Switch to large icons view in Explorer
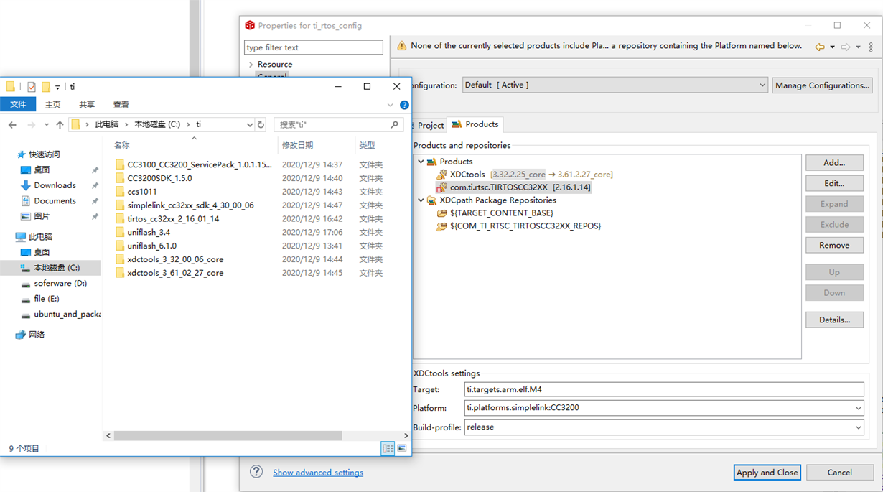 402,448
